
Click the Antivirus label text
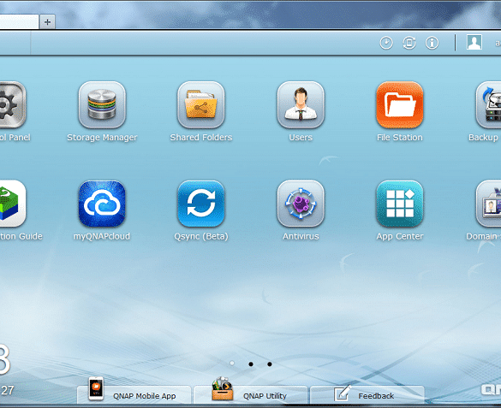(301, 236)
